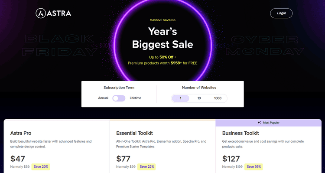Toggle the Annual/Lifetime subscription switch
This screenshot has height=173, width=325.
click(x=119, y=98)
